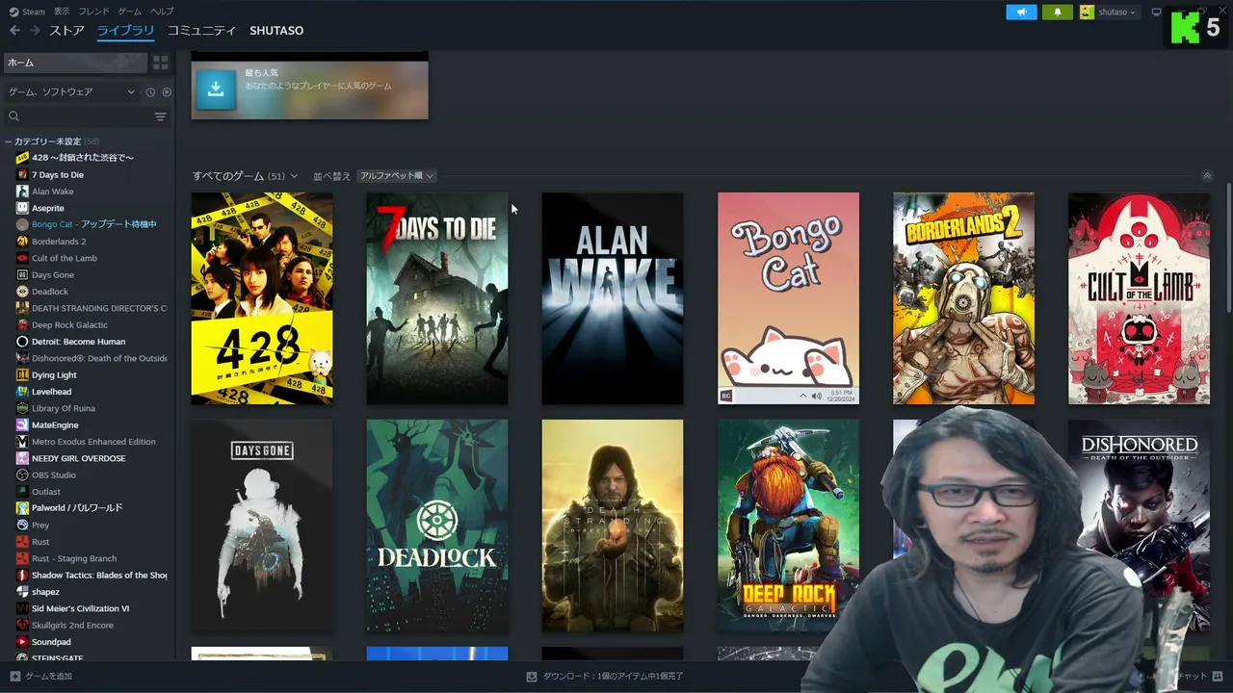
Task: Click the Soundpad sidebar icon
Action: (x=22, y=642)
